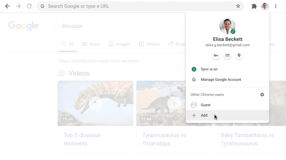
Task: Open Tyrannosaurus vs Triceratops video link
Action: (x=164, y=139)
